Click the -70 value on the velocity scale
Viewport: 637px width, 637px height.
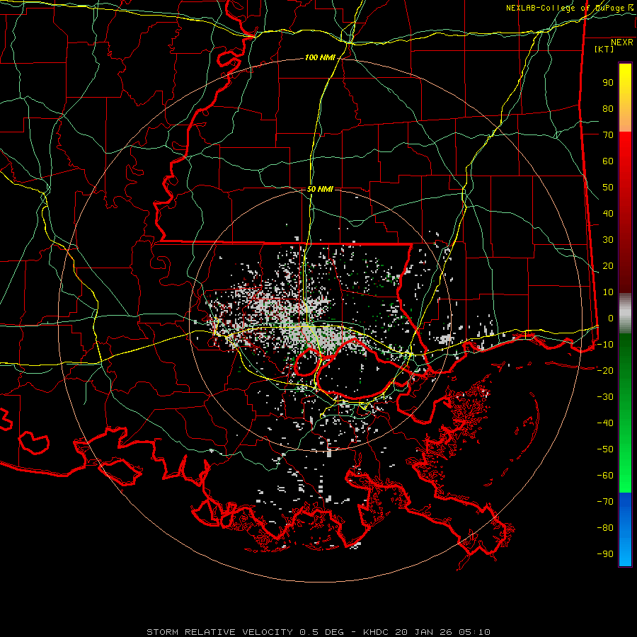coord(605,502)
